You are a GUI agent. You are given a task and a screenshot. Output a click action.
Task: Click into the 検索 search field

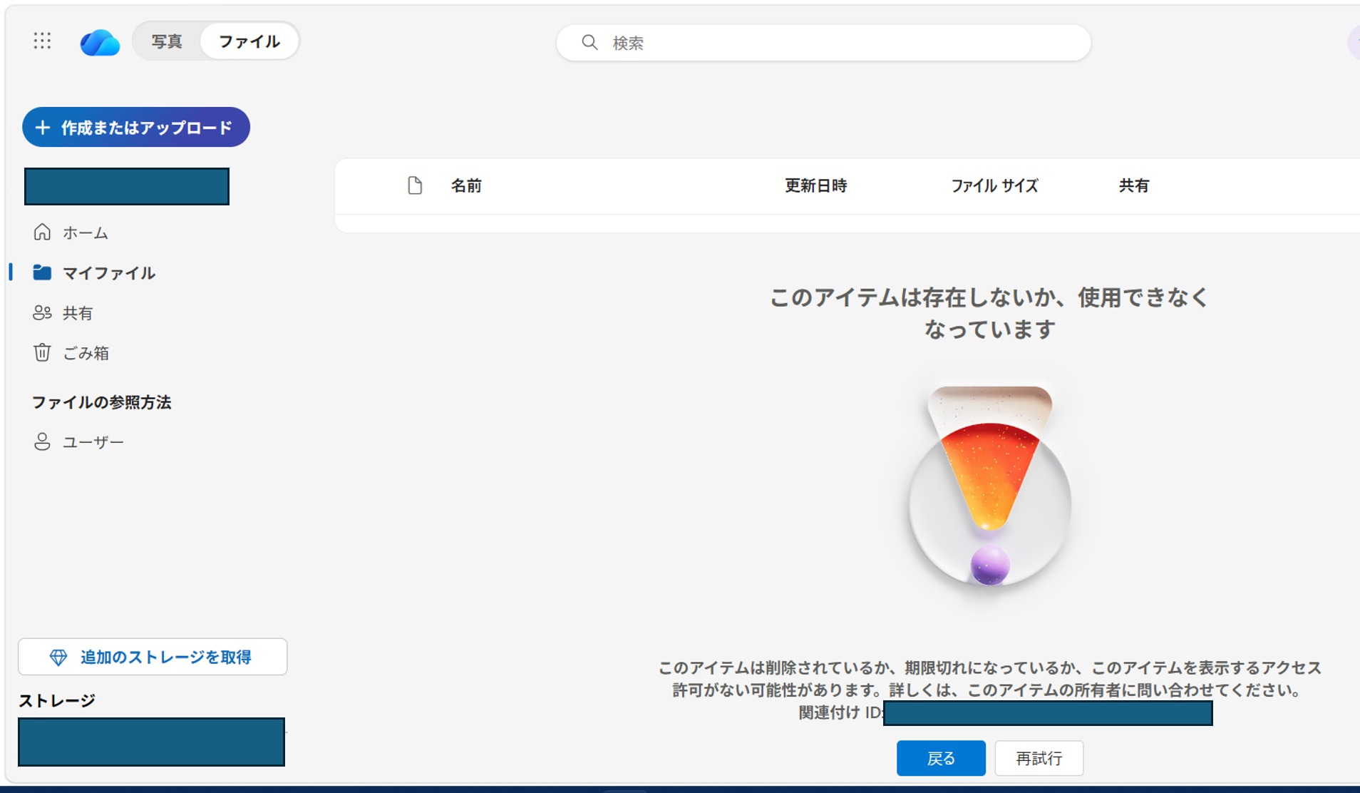(x=823, y=43)
